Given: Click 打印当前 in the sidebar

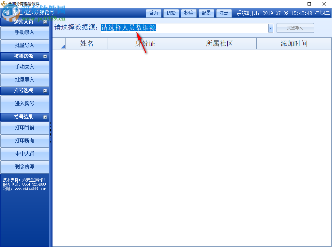Looking at the screenshot, I should click(24, 128).
